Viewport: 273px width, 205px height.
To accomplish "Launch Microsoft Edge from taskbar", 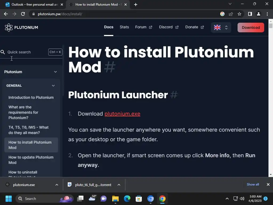I will [127, 199].
